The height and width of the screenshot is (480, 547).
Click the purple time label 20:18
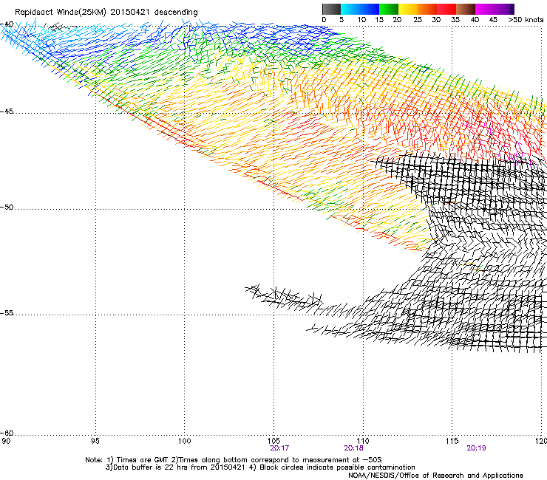pos(353,448)
